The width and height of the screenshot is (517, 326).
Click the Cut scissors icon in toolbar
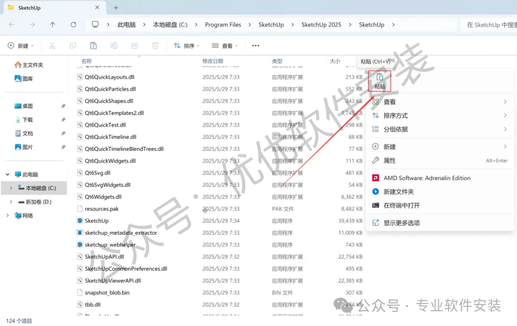pyautogui.click(x=52, y=46)
